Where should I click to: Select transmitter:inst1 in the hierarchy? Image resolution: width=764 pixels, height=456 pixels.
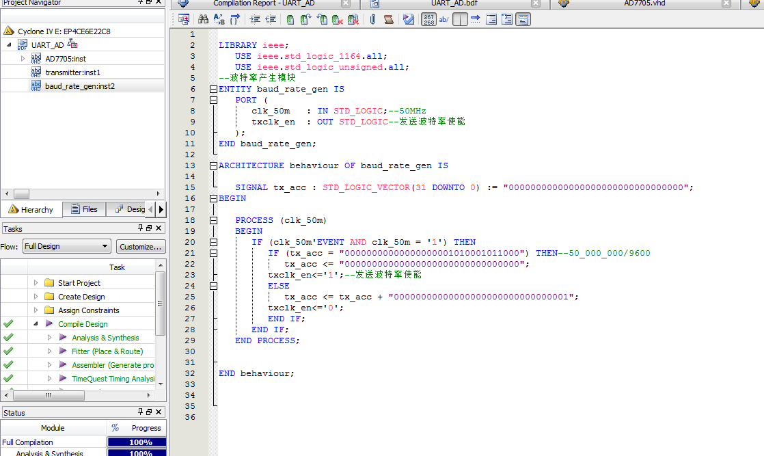[x=72, y=72]
